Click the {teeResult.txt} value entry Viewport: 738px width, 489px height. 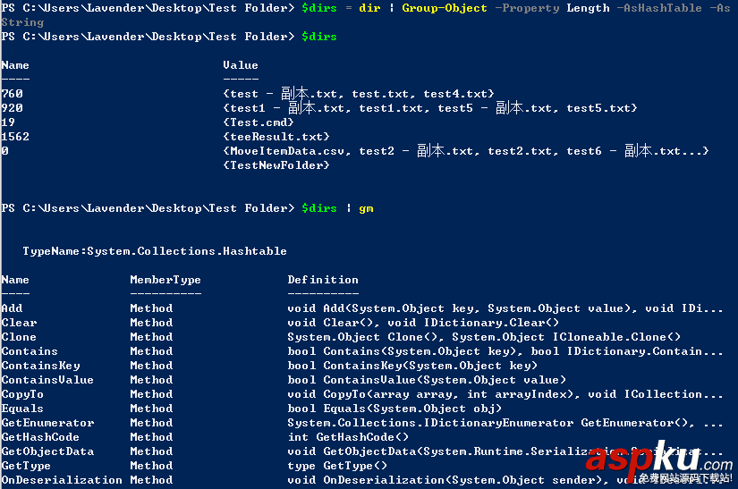[x=276, y=137]
